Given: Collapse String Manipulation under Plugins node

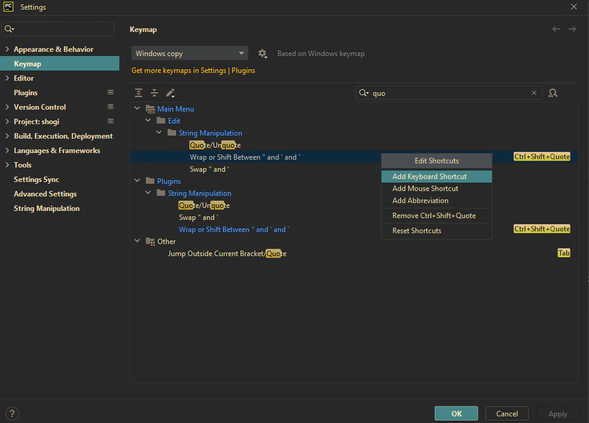Looking at the screenshot, I should [148, 193].
